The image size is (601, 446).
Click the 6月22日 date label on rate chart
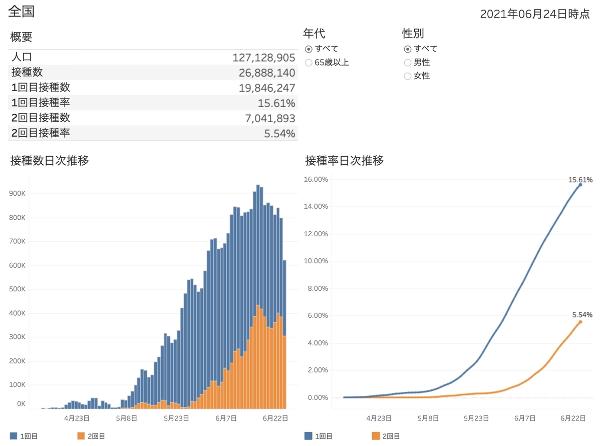572,418
